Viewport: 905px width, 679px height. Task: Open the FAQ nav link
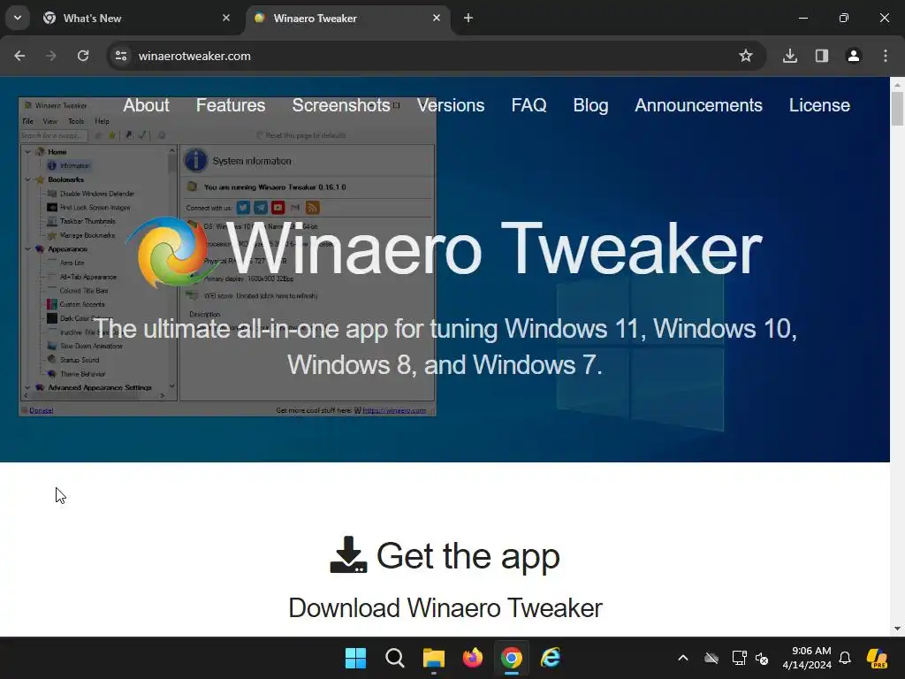529,105
